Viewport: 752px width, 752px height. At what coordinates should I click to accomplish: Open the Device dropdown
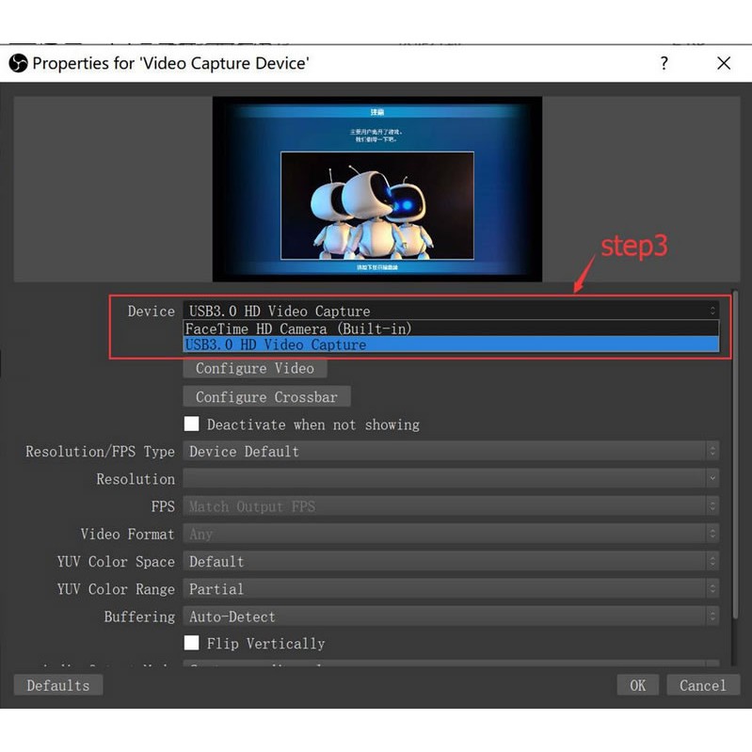pyautogui.click(x=450, y=311)
